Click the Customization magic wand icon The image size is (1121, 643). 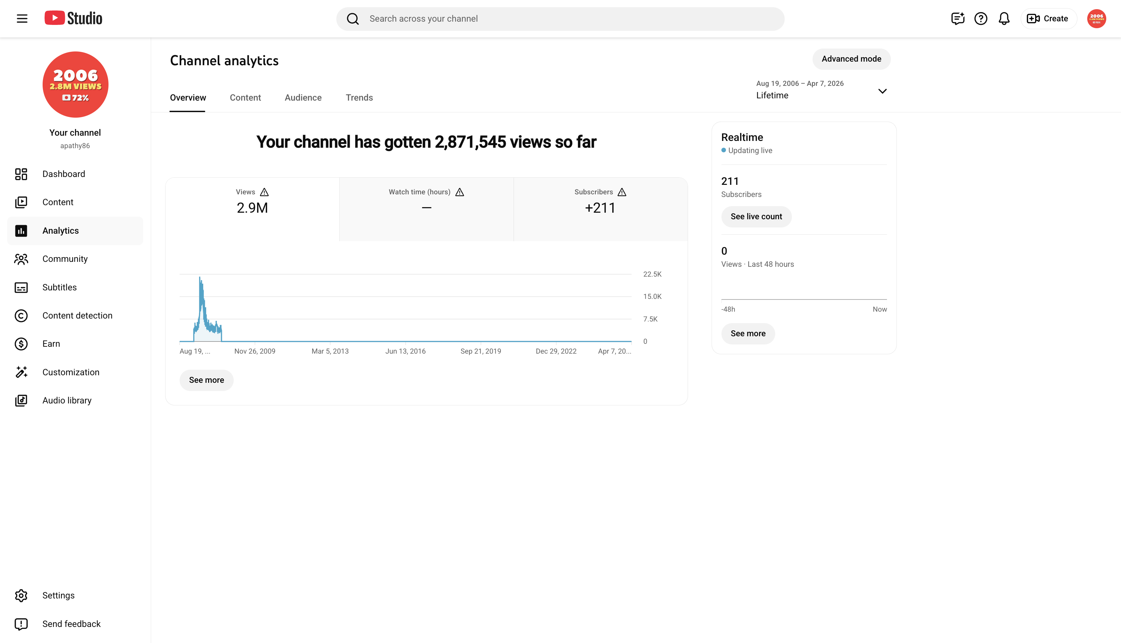click(21, 372)
